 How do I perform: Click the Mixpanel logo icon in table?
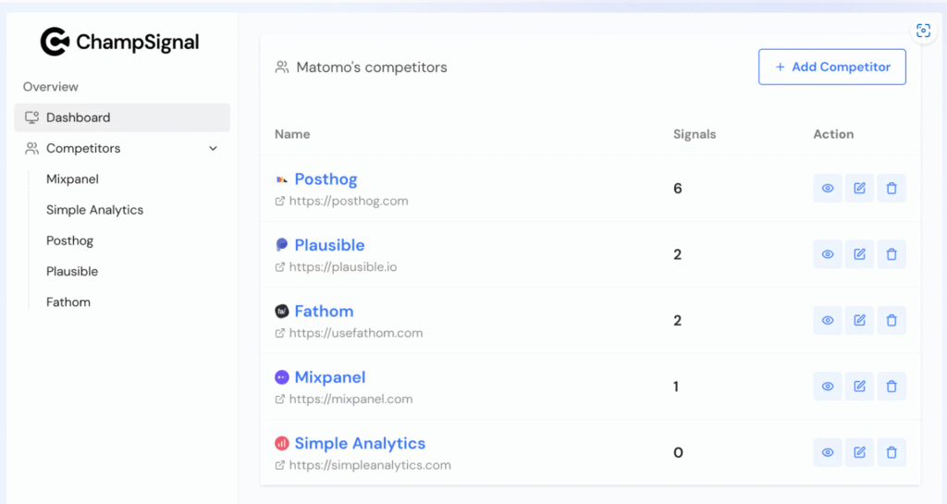[x=281, y=377]
